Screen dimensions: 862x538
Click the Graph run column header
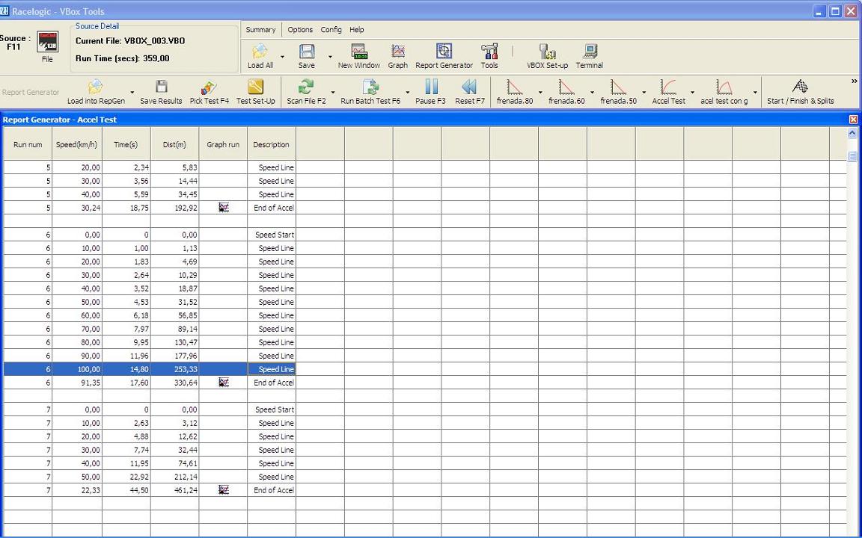(x=223, y=144)
